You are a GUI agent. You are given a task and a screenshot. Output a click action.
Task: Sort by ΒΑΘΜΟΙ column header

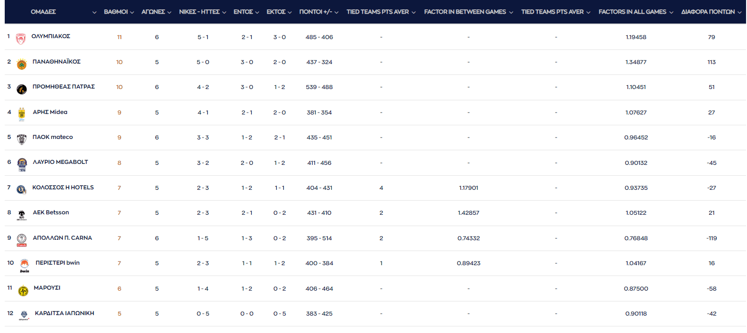119,12
